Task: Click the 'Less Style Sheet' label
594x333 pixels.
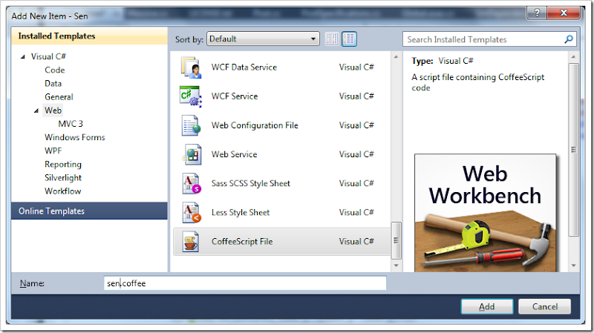Action: [240, 213]
